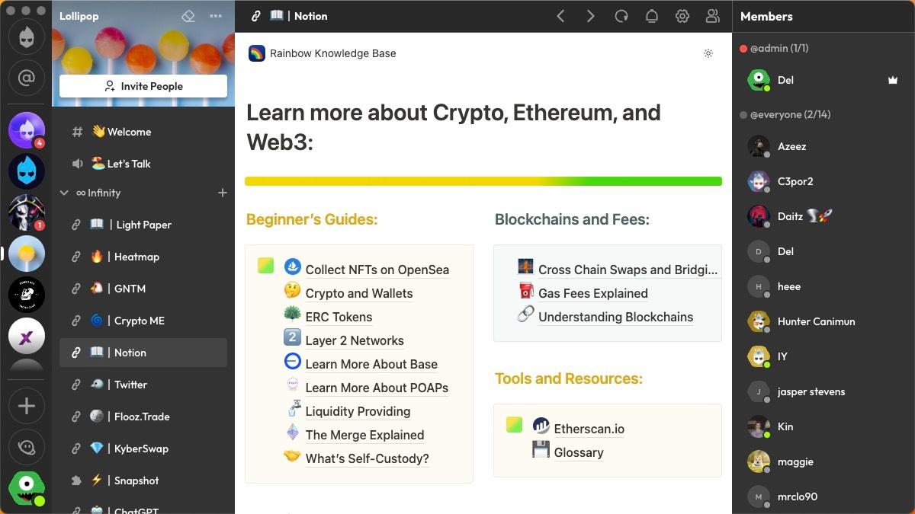Go forward using the right arrow
Screen dimensions: 915x514
591,16
